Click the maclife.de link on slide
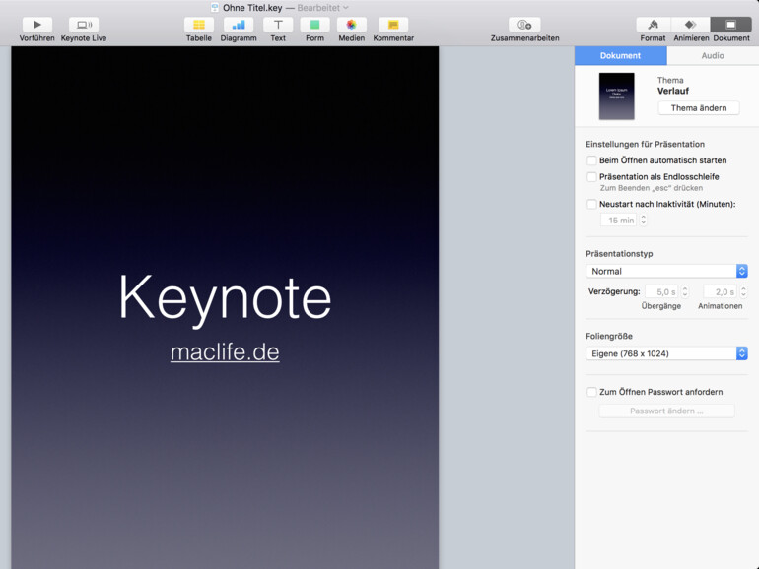This screenshot has width=759, height=569. coord(225,352)
